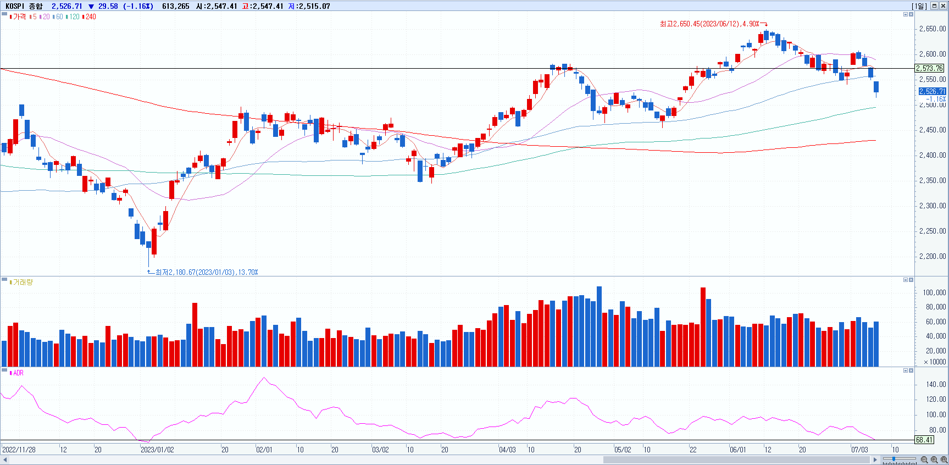
Task: Click the 최고 2,650.45 high annotation
Action: tap(713, 24)
